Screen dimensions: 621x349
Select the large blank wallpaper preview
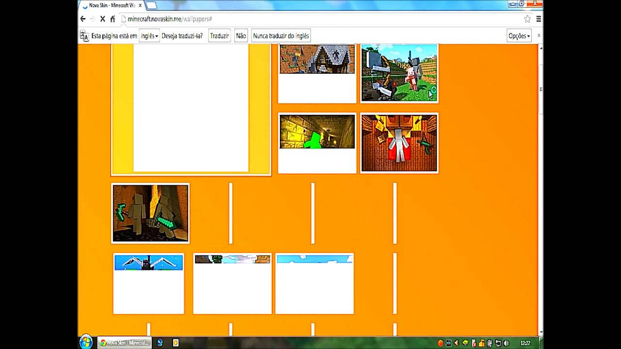point(191,109)
